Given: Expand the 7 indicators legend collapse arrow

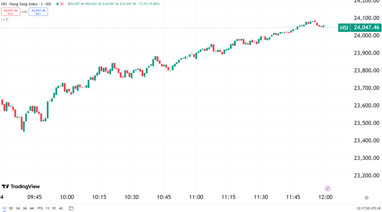Looking at the screenshot, I should (5, 20).
